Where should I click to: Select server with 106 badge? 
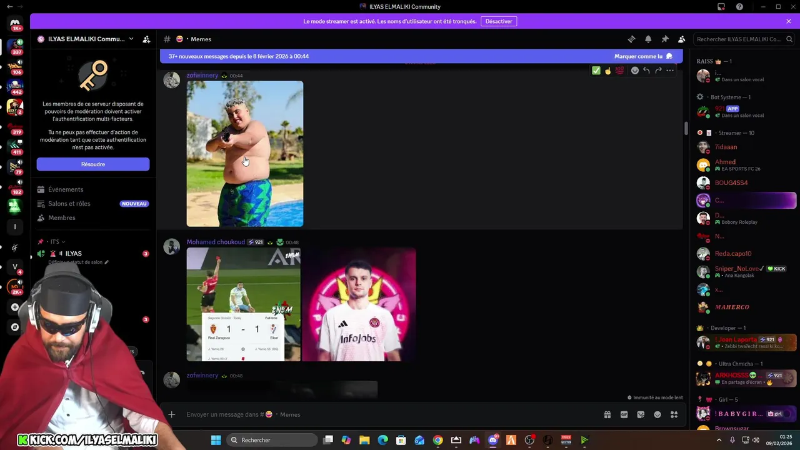(15, 66)
